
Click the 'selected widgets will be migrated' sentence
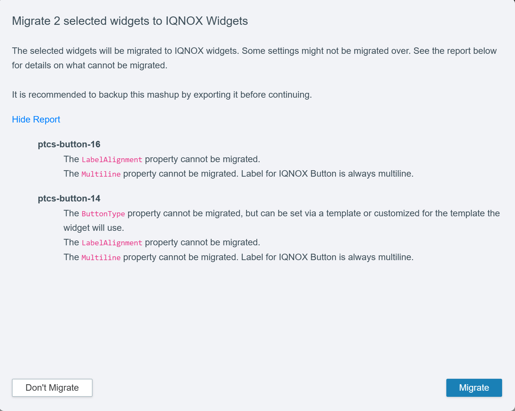click(126, 51)
